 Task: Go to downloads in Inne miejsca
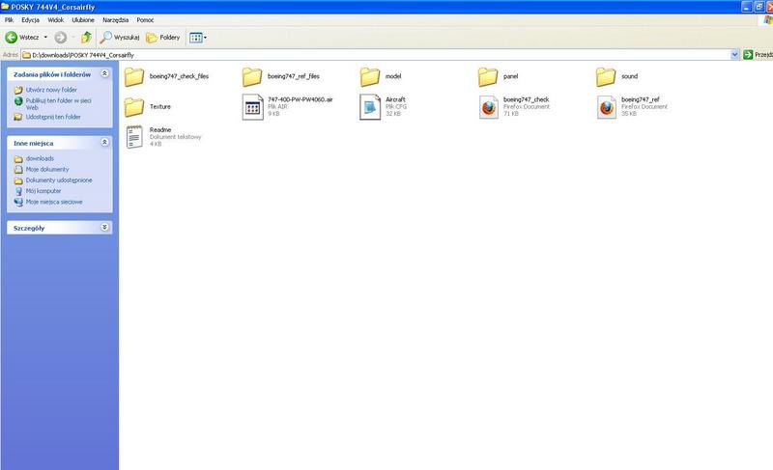(40, 158)
